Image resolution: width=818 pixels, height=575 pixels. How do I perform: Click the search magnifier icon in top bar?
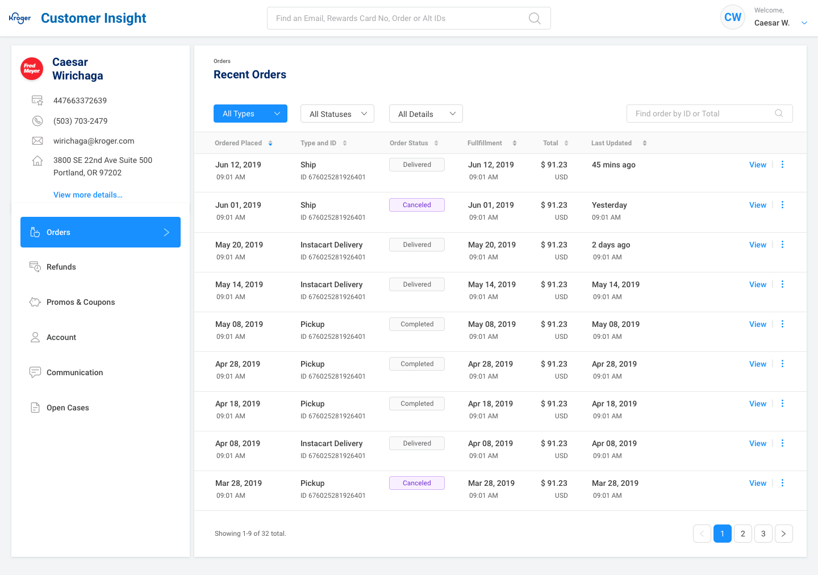[x=534, y=18]
